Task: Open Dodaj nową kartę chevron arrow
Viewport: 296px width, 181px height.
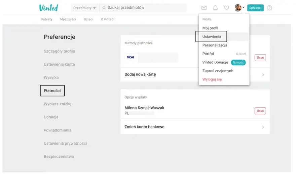Action: tap(263, 75)
